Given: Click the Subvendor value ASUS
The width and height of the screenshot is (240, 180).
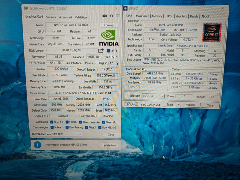Looking at the screenshot, I should pos(58,57).
